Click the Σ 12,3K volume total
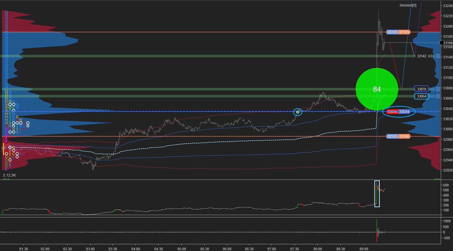The image size is (453, 251). [x=10, y=175]
